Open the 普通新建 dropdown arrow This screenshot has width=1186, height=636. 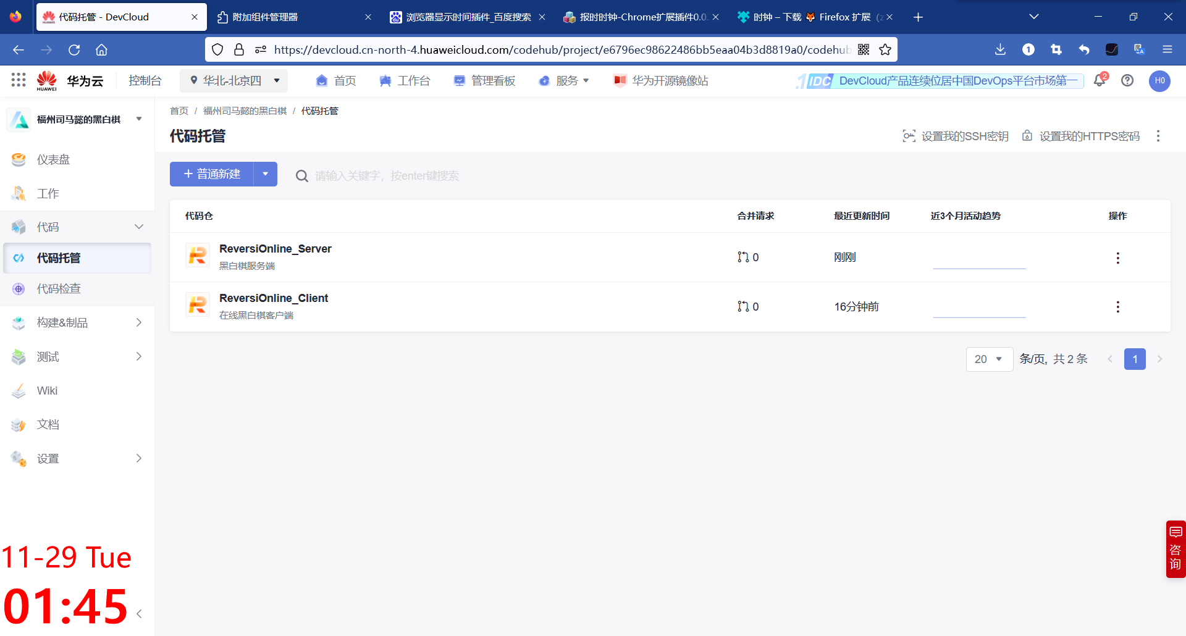pos(266,174)
